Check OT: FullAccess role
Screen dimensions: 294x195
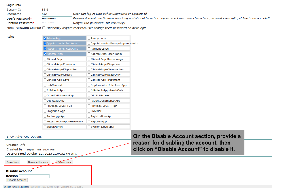tap(89, 95)
